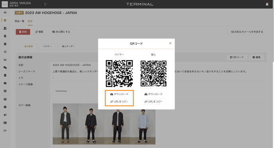274x148 pixels.
Task: Copy the 個人 URL
Action: pyautogui.click(x=153, y=101)
